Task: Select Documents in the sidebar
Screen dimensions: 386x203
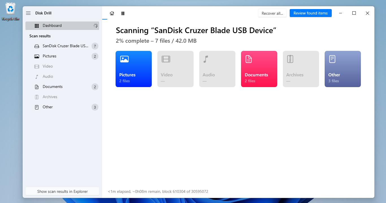Action: pos(62,87)
